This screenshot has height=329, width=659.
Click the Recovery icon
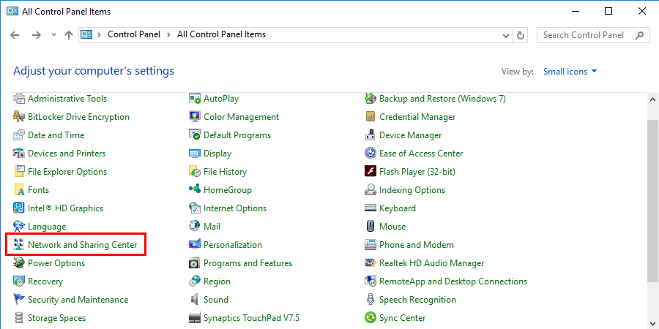click(19, 281)
